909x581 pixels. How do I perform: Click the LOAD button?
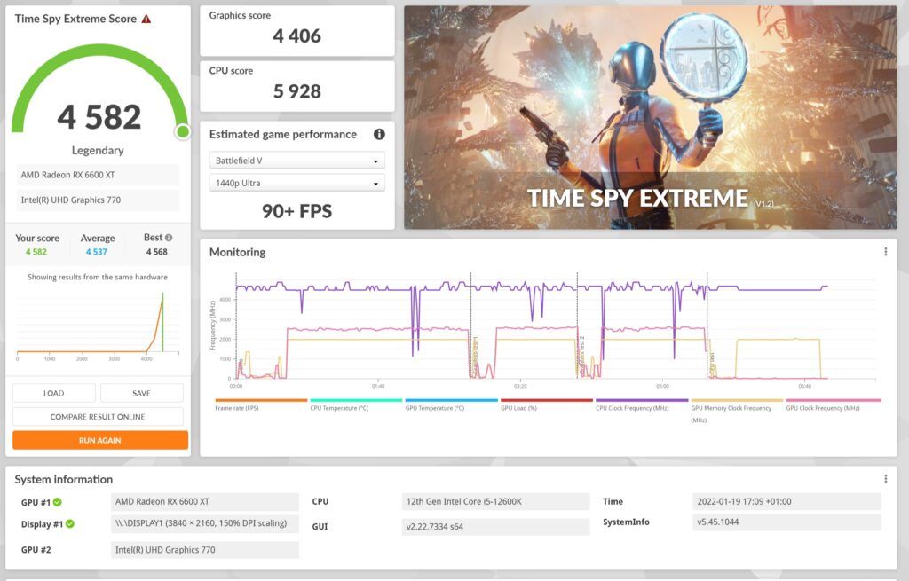(54, 393)
